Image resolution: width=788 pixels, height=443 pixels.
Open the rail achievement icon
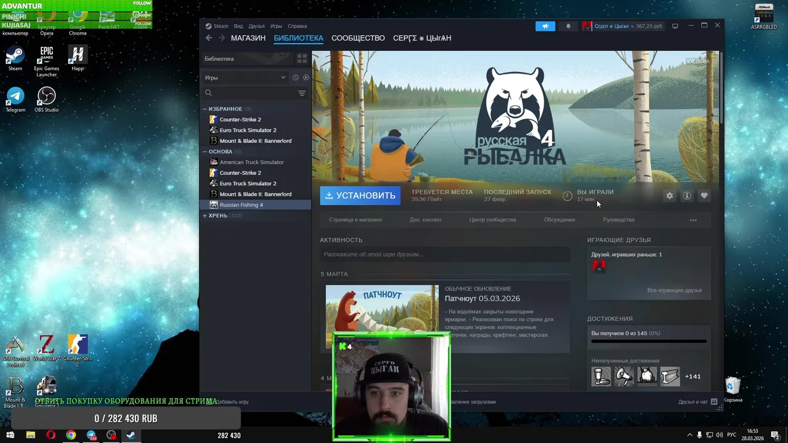click(670, 376)
